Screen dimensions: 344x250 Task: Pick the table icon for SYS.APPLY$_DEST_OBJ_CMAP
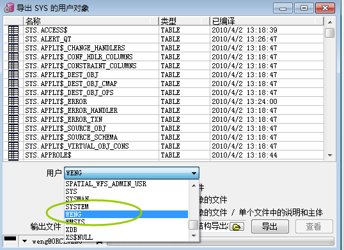[13, 84]
